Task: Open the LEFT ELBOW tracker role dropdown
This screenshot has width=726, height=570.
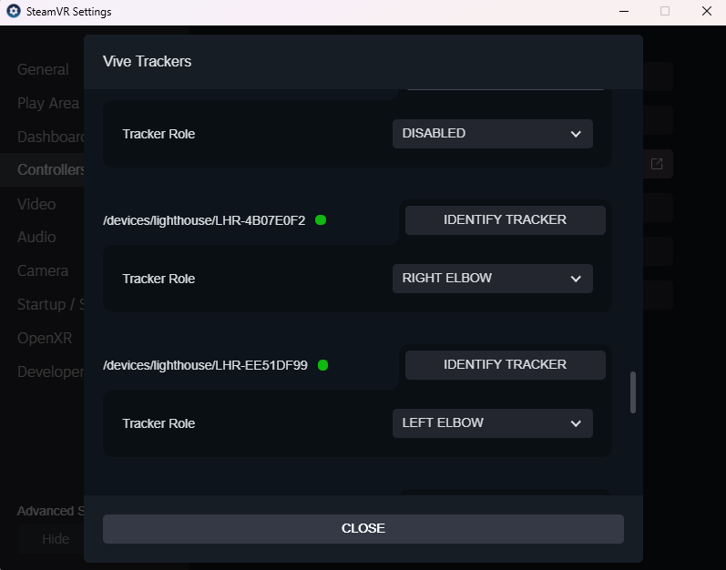Action: tap(493, 423)
